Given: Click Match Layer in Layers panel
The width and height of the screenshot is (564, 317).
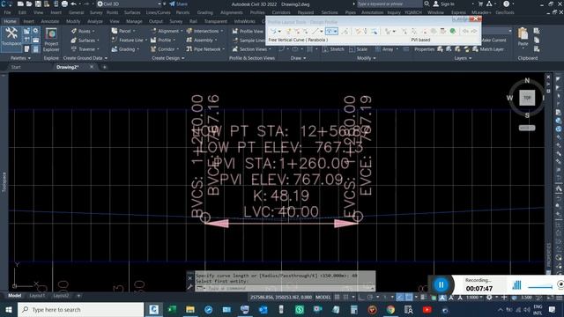Looking at the screenshot, I should point(488,49).
